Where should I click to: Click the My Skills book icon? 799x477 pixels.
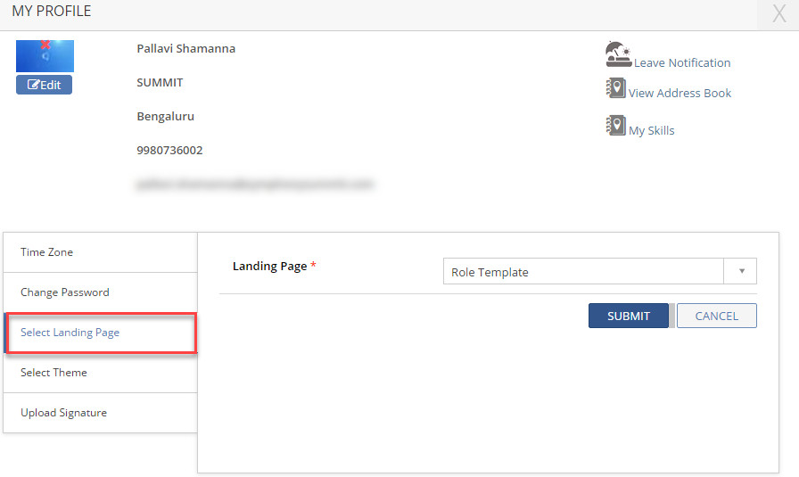tap(615, 126)
